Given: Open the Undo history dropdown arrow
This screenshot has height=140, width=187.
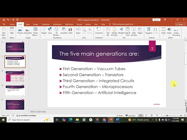Looking at the screenshot, I should tap(10, 20).
